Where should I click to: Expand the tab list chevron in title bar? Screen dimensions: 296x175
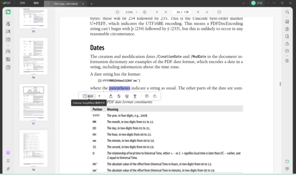click(243, 3)
